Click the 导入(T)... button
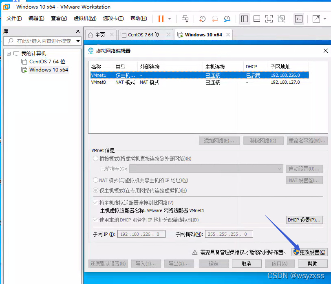The image size is (331, 284). click(146, 264)
